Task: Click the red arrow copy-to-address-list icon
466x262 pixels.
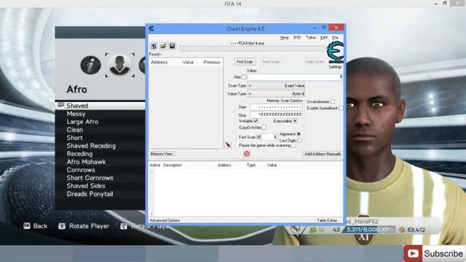Action: [x=228, y=145]
